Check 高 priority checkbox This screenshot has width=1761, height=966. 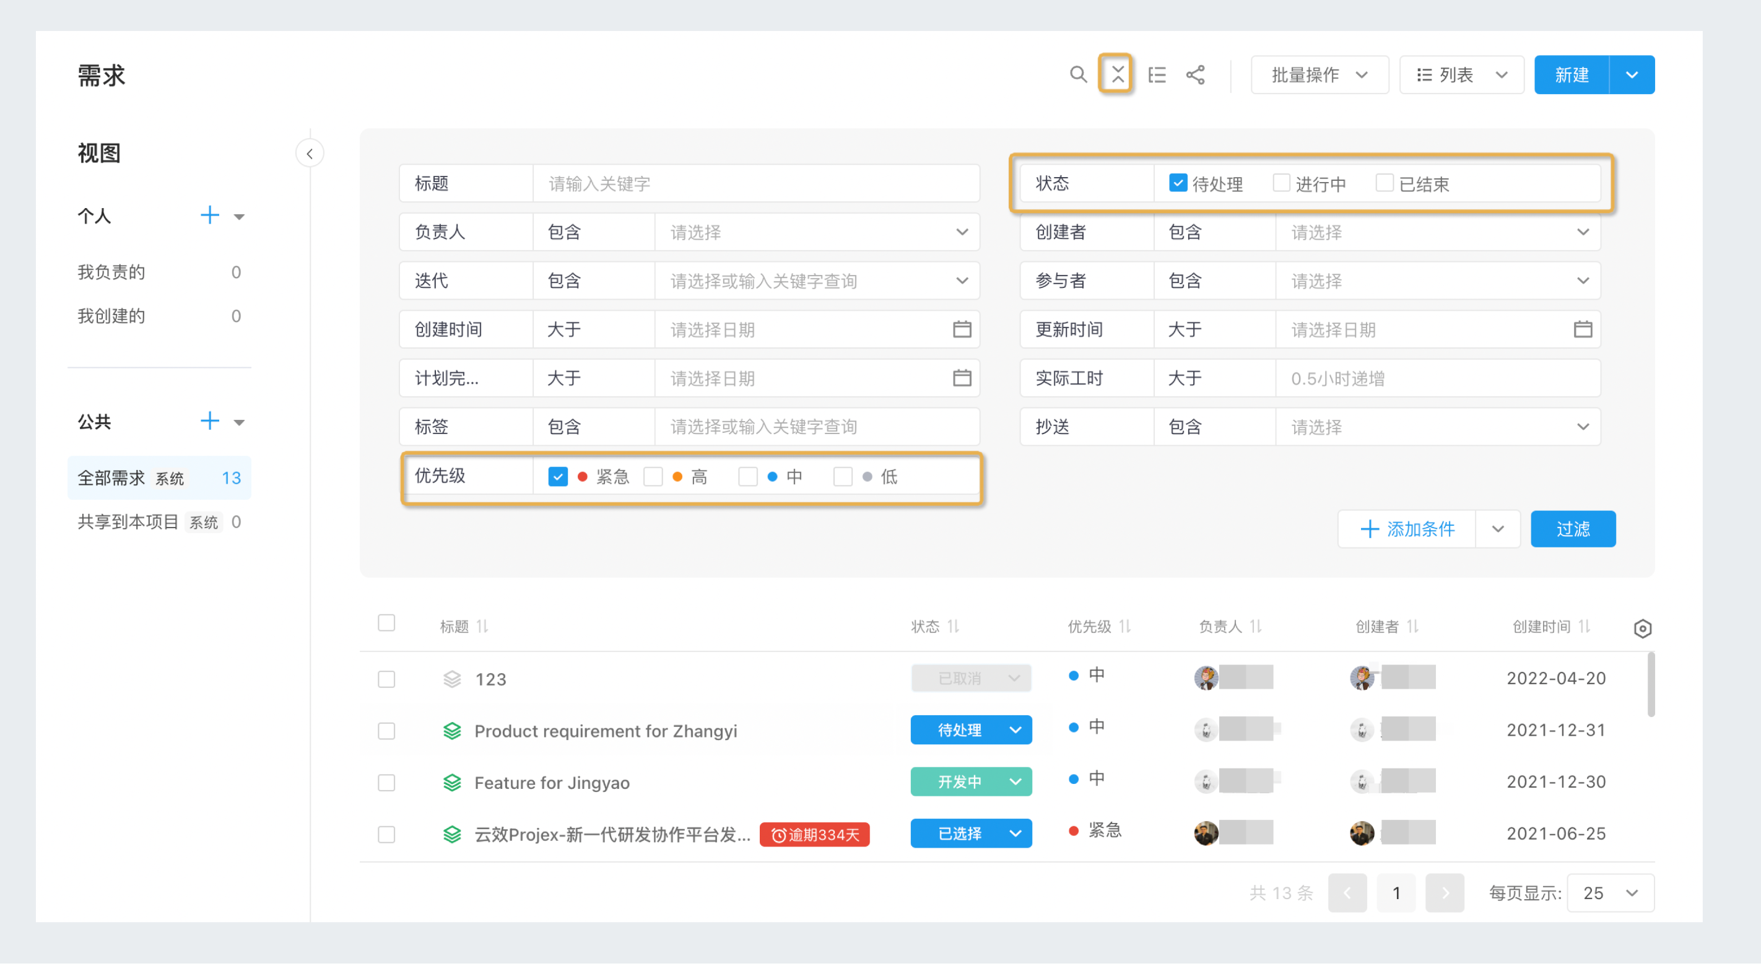click(x=653, y=477)
